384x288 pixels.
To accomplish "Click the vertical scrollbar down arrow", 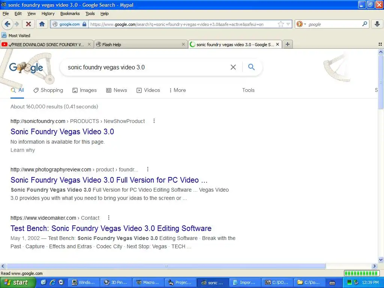I will coord(381,259).
